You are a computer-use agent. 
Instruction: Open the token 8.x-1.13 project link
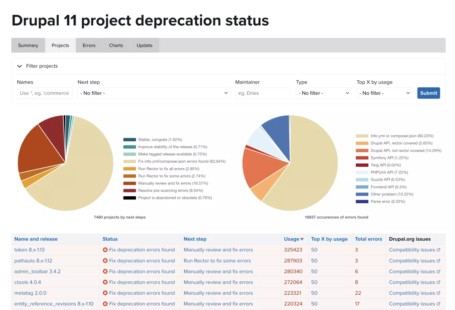pyautogui.click(x=29, y=250)
